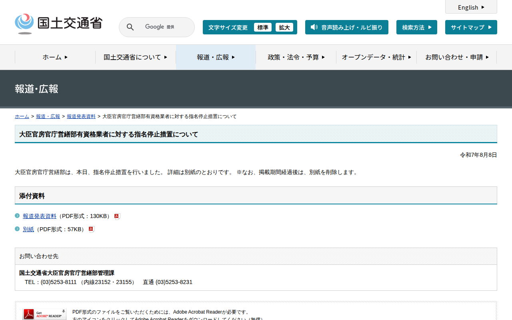The width and height of the screenshot is (512, 320).
Task: Click bullet icon before 別紙
Action: pyautogui.click(x=17, y=229)
